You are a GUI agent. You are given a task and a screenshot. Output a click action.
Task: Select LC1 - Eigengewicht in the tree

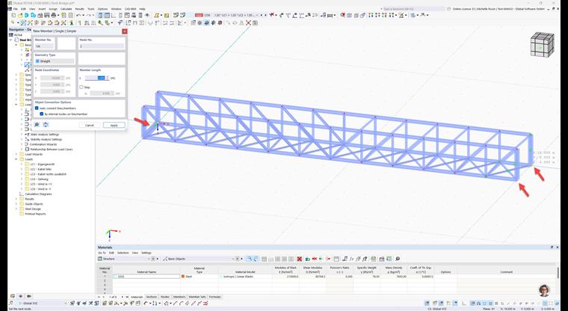(x=43, y=164)
